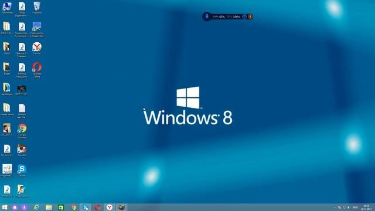Screen dimensions: 375x211
Task: Click the RAM 65% usage readout
Action: point(219,17)
